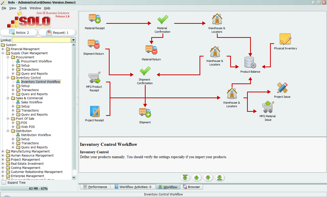Click the MFG Product Receipt cart icon
This screenshot has width=327, height=197.
point(94,78)
